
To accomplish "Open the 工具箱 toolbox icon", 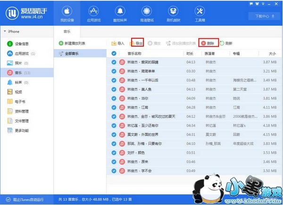I will tap(200, 14).
